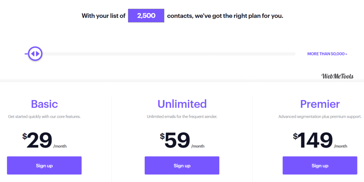Select the Unlimited plan heading
The width and height of the screenshot is (364, 182).
pyautogui.click(x=182, y=104)
